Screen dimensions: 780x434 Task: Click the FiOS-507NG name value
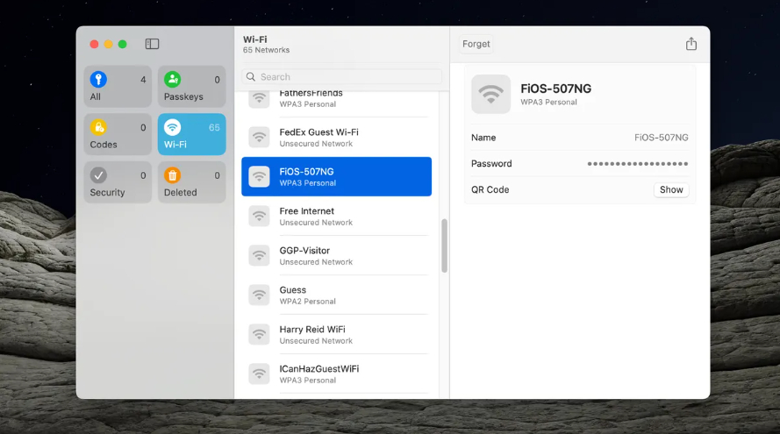pos(661,138)
